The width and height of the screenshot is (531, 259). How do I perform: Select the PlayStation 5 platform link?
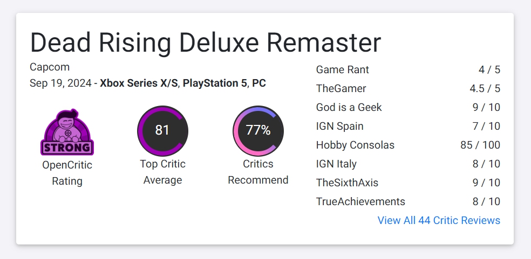215,83
